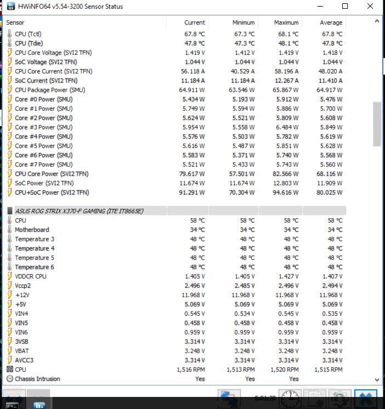
Task: Click lightning icon of SoC Voltage row
Action: point(10,62)
